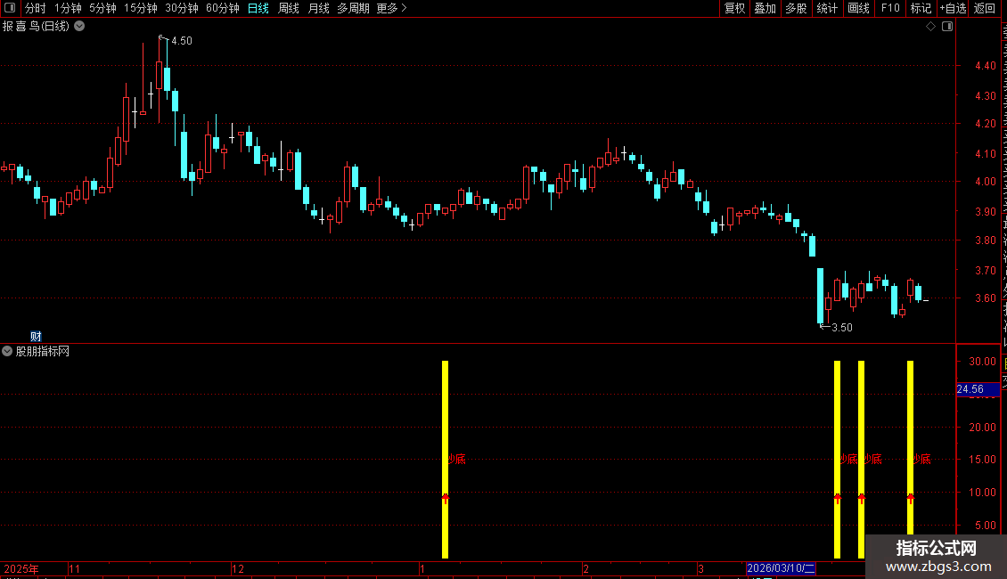The image size is (1007, 579).
Task: Add stock with +自选 button
Action: coord(953,8)
